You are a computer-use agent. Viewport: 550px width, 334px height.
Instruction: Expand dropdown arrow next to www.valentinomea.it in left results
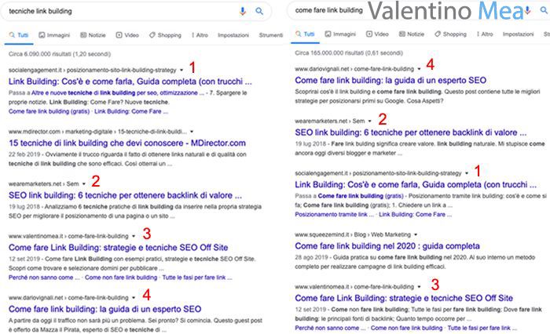coord(134,236)
